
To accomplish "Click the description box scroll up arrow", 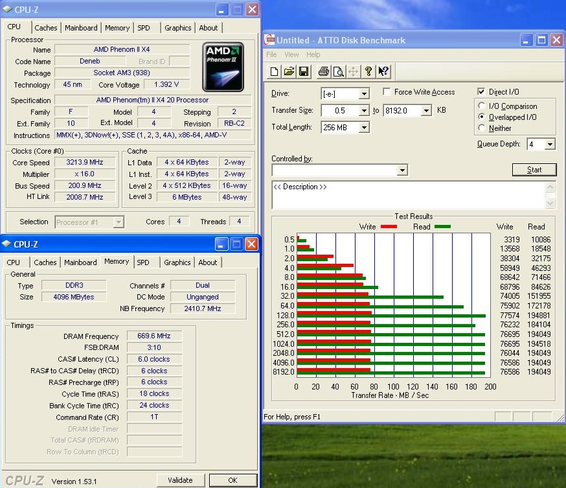I will [x=550, y=187].
